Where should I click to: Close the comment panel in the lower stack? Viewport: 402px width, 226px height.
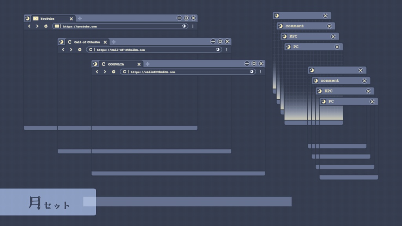tap(364, 81)
